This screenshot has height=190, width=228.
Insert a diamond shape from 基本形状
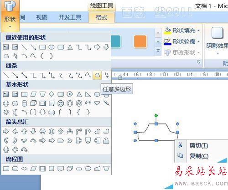coord(52,94)
